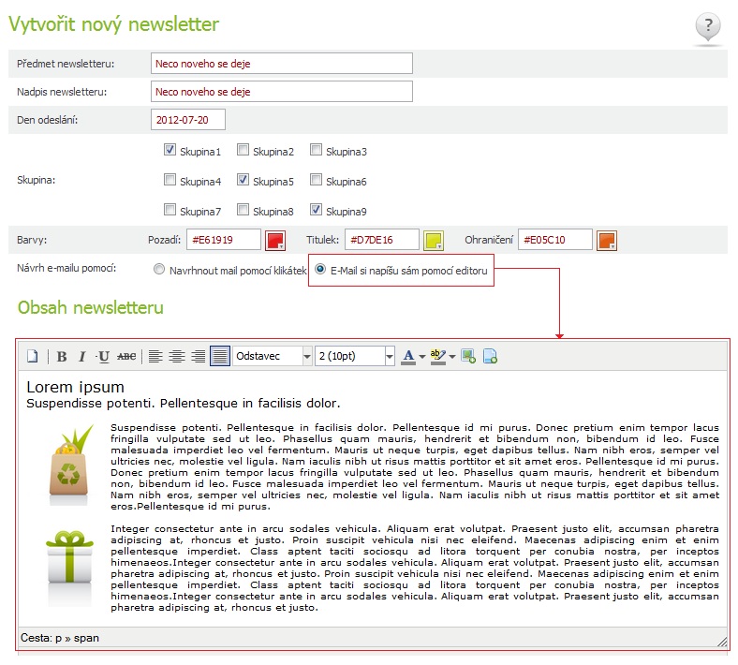Toggle underline formatting
This screenshot has height=665, width=738.
(x=104, y=356)
